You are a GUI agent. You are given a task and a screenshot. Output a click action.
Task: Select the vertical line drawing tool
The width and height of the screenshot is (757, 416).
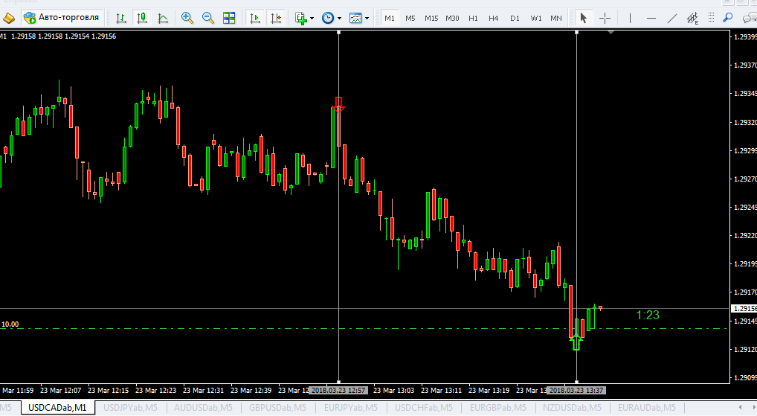(630, 19)
